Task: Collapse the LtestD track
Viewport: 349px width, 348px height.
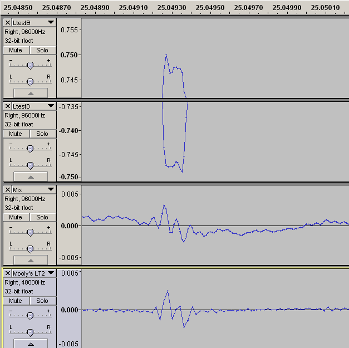Action: pyautogui.click(x=31, y=177)
